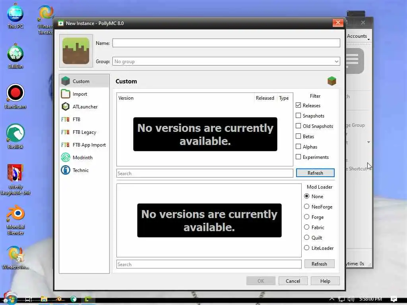Launch Basilisk browser from desktop
This screenshot has width=407, height=305.
pyautogui.click(x=15, y=137)
